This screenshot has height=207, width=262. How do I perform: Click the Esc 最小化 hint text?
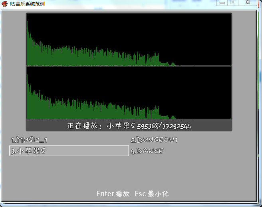click(x=151, y=194)
